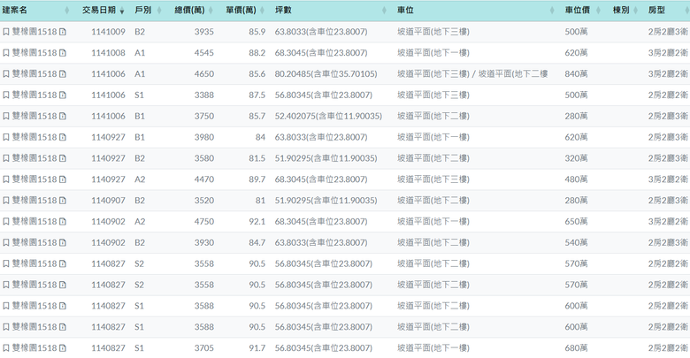Viewport: 690px width, 358px height.
Task: Open document icon in the 1140927 B2 row
Action: (x=63, y=158)
